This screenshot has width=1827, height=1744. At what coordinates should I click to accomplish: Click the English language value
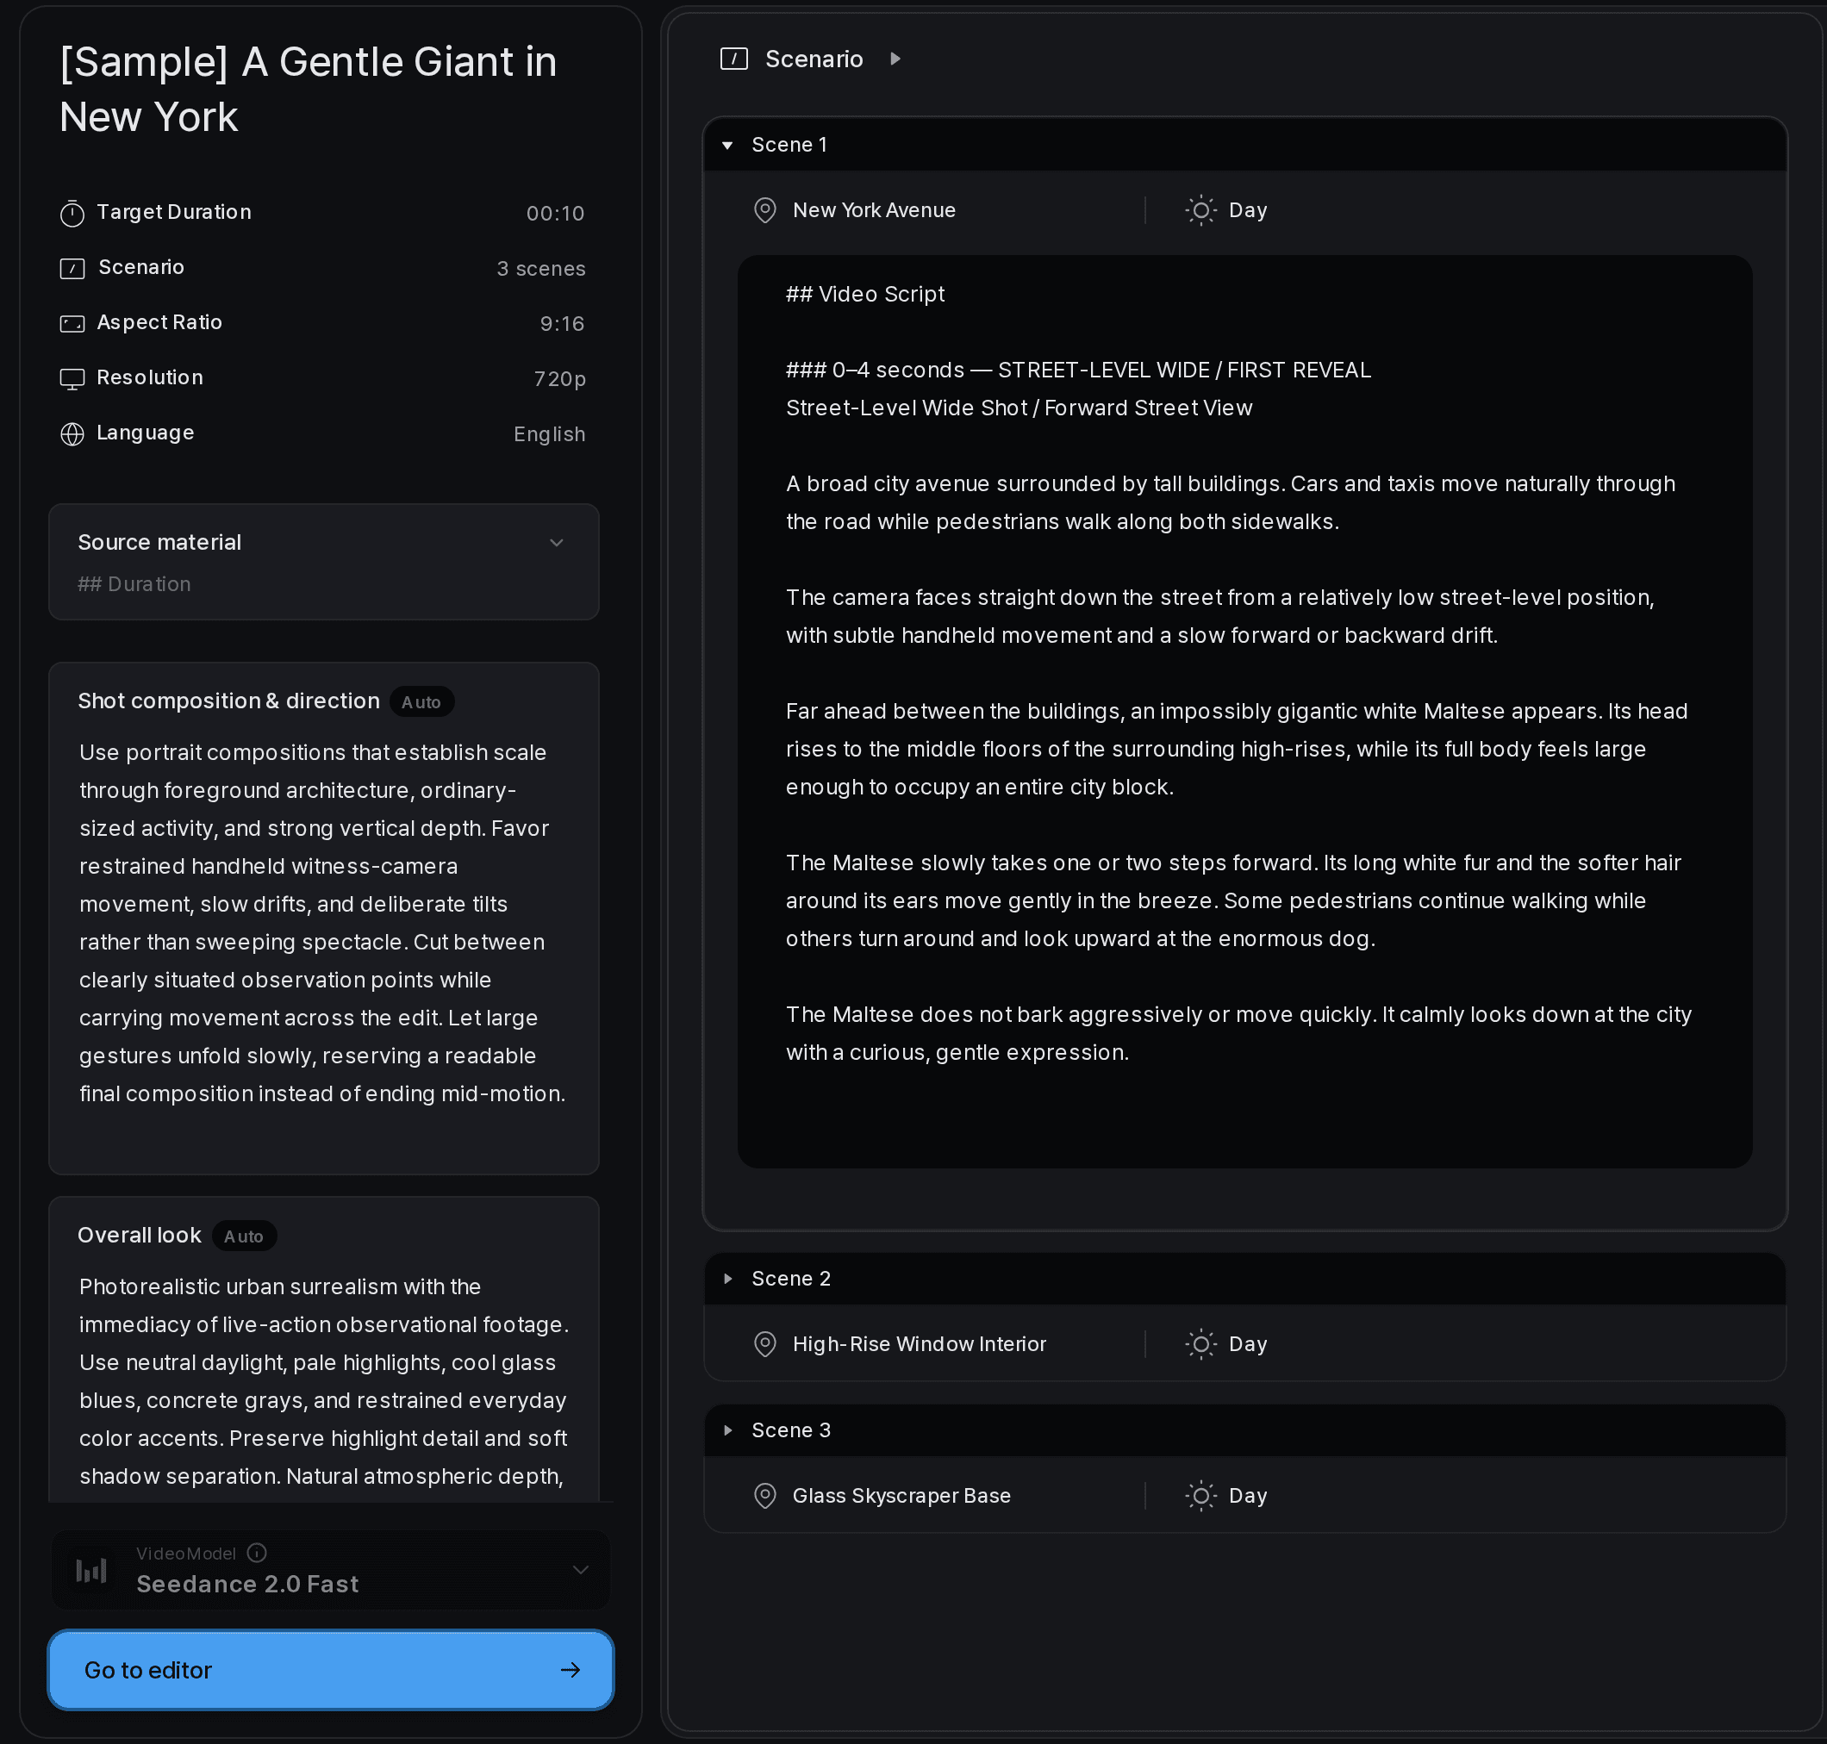point(549,434)
